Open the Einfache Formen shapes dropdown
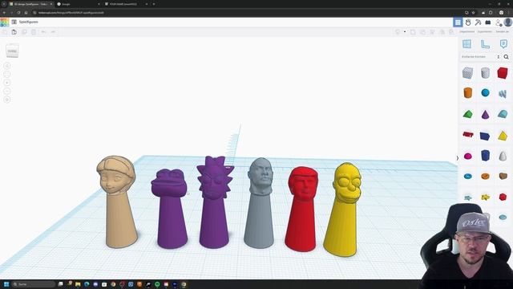 click(x=480, y=57)
